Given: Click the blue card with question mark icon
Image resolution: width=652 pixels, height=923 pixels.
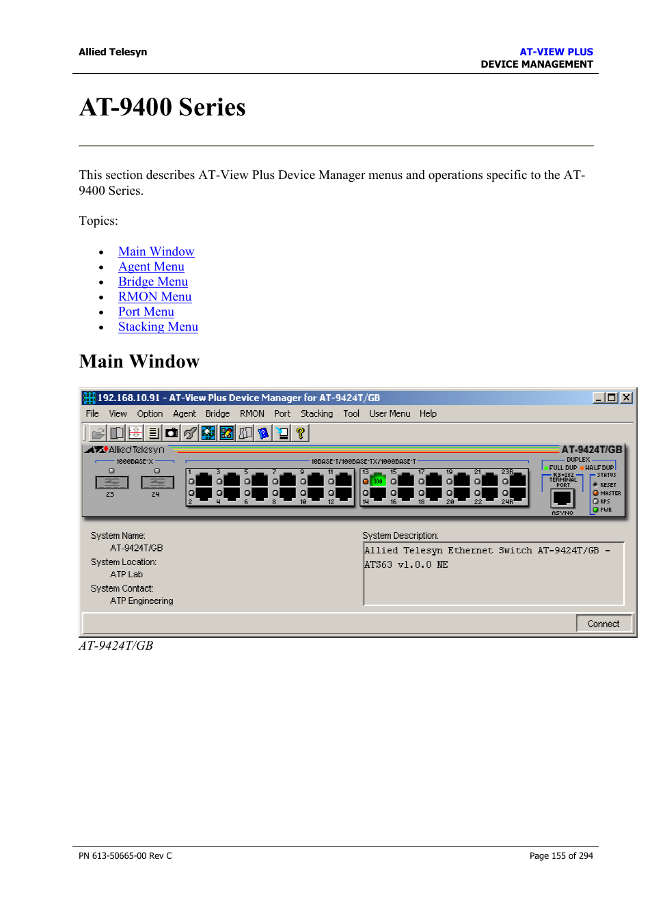Looking at the screenshot, I should coord(264,433).
